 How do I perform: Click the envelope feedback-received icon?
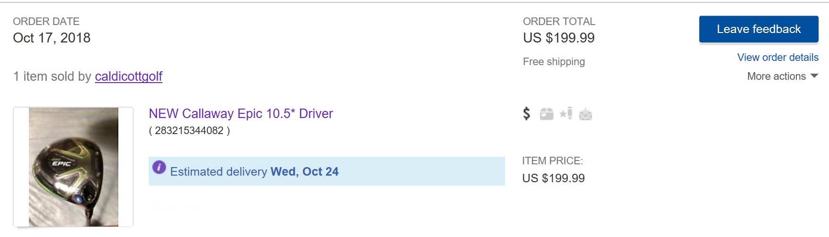[585, 114]
